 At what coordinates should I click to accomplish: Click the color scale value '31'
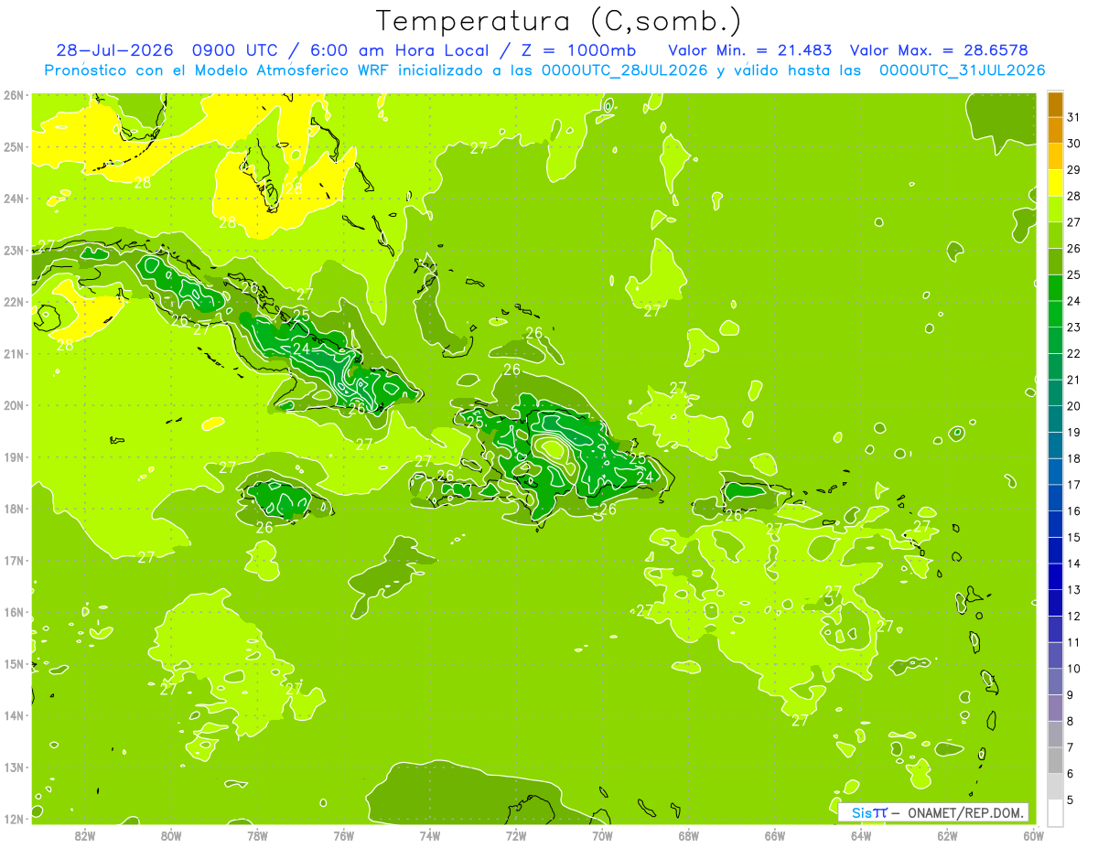[x=1074, y=117]
